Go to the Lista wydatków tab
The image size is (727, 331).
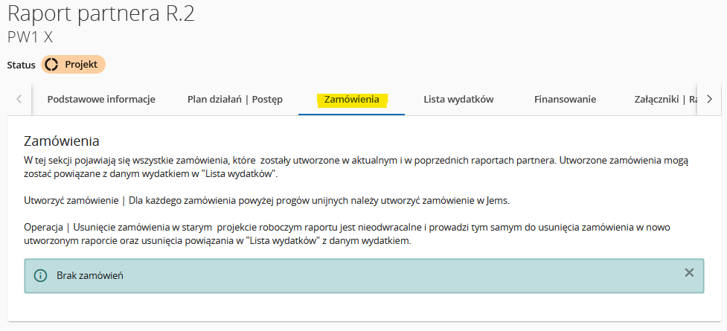point(458,99)
